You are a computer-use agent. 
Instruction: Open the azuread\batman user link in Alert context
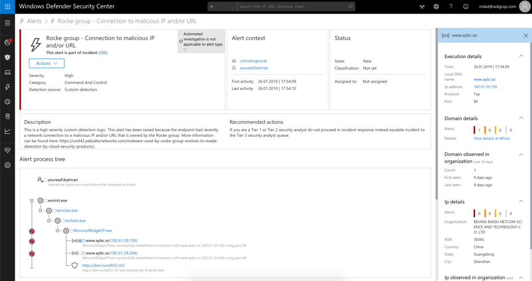point(254,68)
